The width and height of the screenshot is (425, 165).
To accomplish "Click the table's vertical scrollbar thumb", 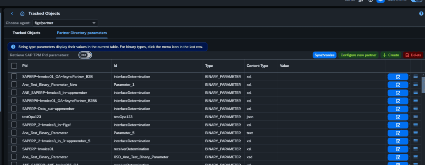I will coord(423,85).
